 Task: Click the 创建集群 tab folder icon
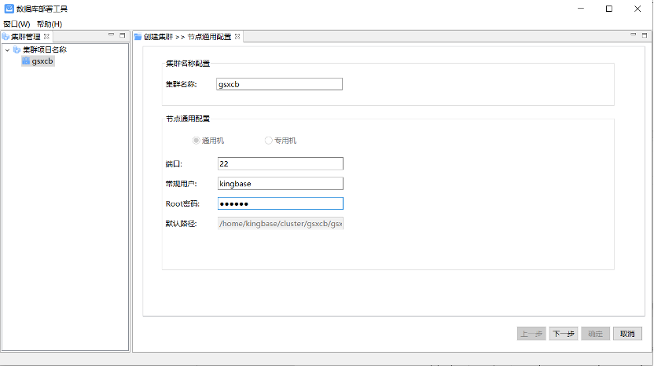click(138, 37)
